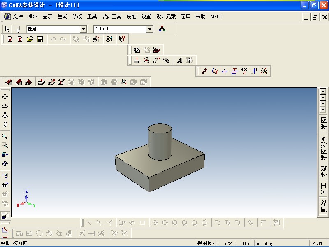Activate the window zoom tool
The width and height of the screenshot is (329, 247).
click(5, 145)
